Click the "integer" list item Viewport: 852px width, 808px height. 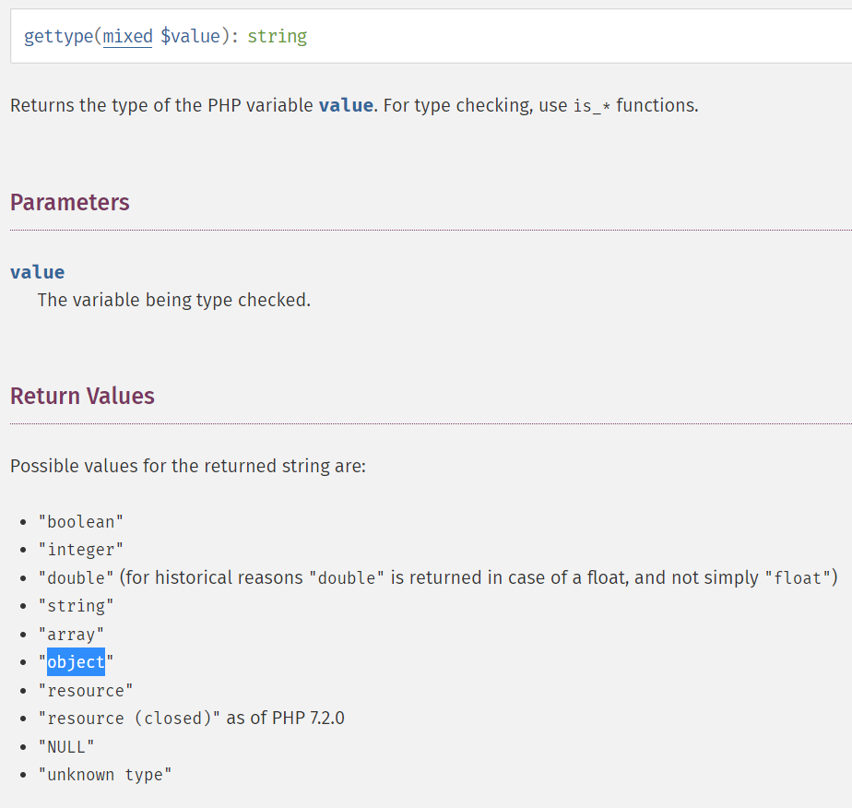coord(80,550)
